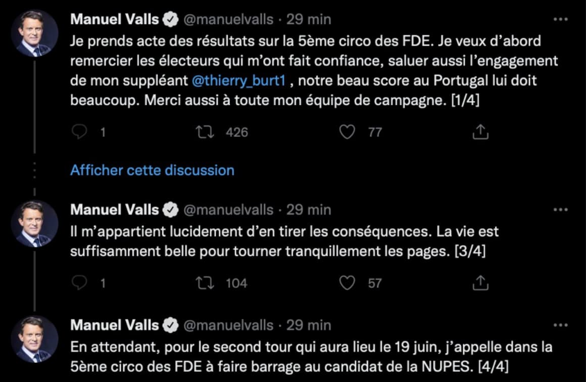Screen dimensions: 586x382
Task: Share the [1/4] tweet
Action: click(480, 132)
